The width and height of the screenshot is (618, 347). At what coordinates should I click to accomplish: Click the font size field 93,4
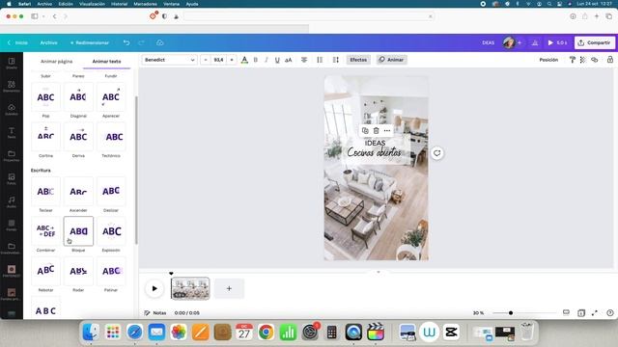[218, 60]
